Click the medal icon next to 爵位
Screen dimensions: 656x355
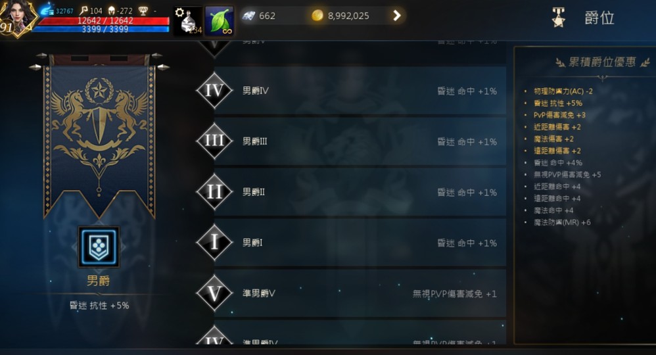click(559, 18)
